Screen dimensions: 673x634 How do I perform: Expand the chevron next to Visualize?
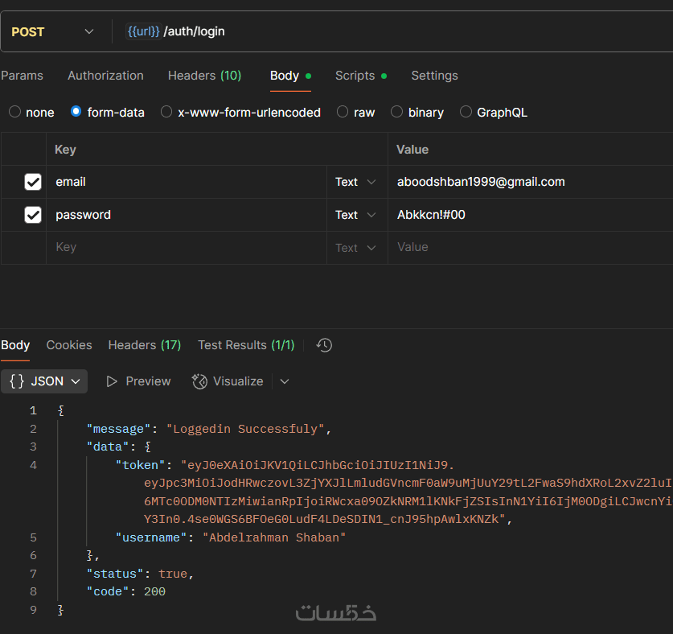[284, 381]
